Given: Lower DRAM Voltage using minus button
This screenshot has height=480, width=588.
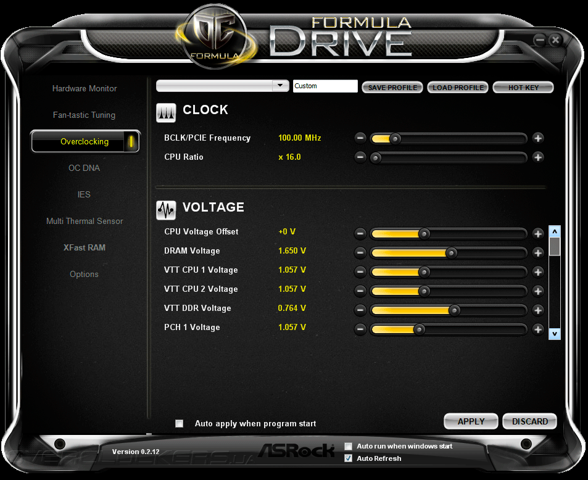Looking at the screenshot, I should 360,253.
